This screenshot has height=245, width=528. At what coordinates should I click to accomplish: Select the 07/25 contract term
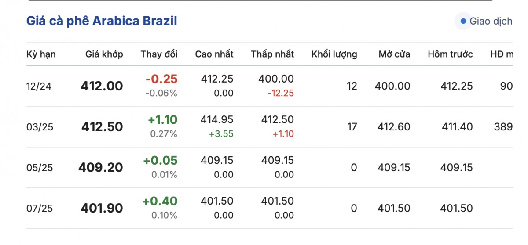point(39,209)
